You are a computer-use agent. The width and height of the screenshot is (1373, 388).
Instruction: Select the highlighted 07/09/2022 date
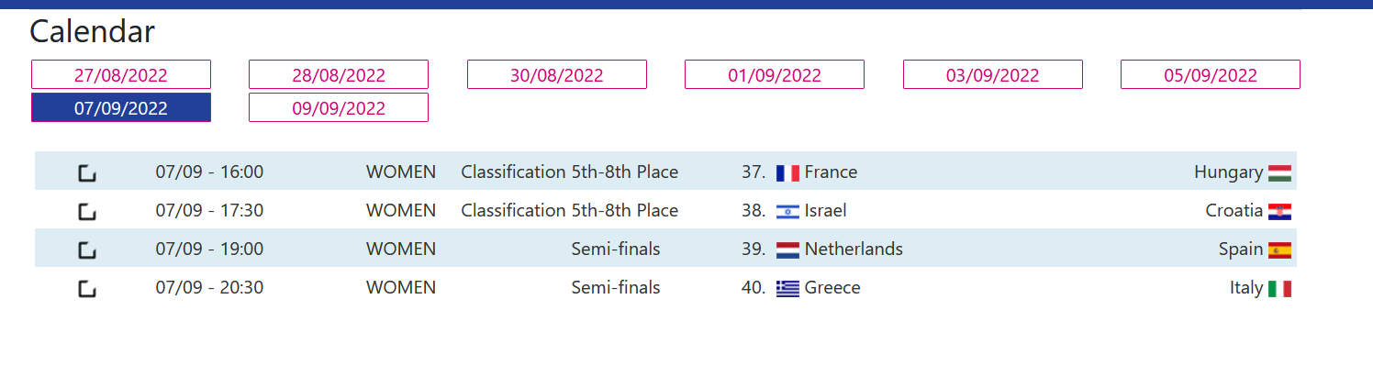(x=121, y=107)
